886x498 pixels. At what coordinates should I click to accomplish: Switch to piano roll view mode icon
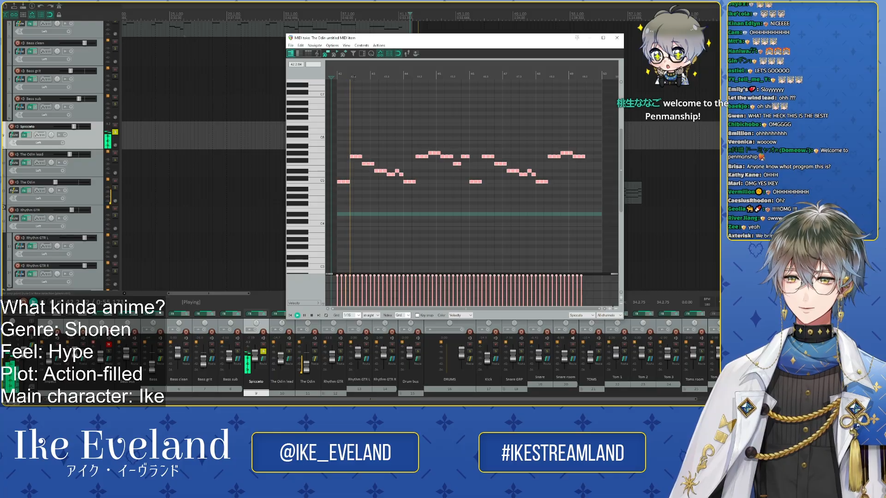(x=291, y=53)
